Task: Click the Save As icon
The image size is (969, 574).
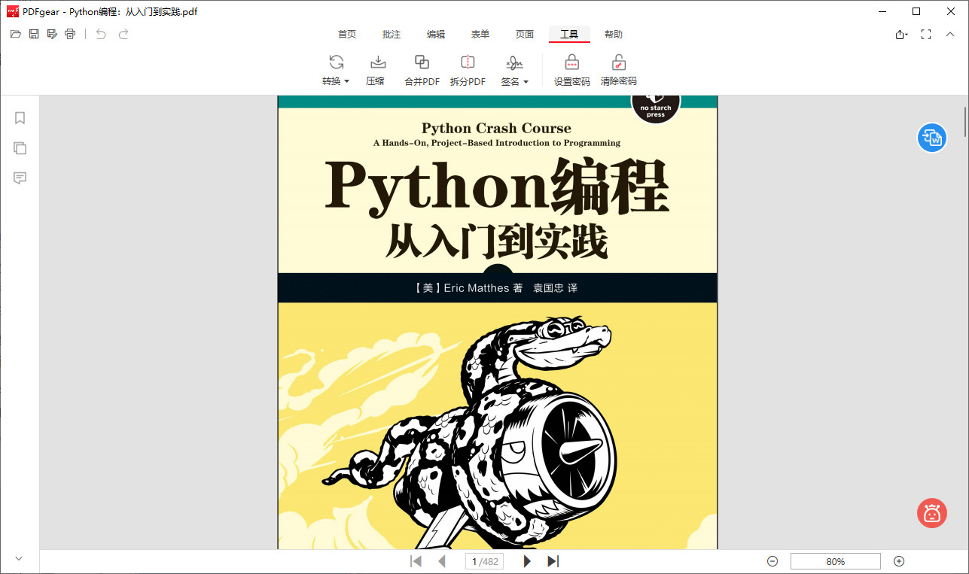Action: pyautogui.click(x=52, y=34)
